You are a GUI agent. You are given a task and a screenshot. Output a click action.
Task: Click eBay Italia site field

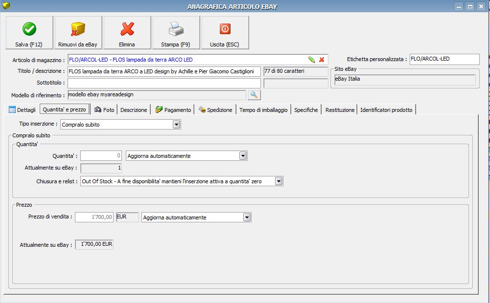point(405,80)
